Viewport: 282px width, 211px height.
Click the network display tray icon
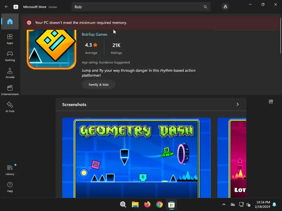click(241, 204)
